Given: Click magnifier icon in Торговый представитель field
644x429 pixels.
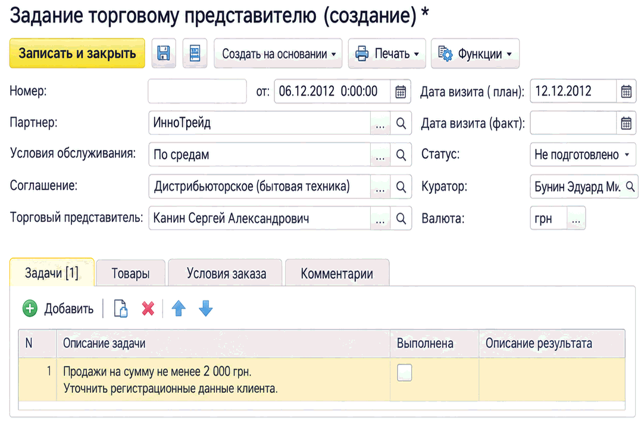Looking at the screenshot, I should click(401, 218).
